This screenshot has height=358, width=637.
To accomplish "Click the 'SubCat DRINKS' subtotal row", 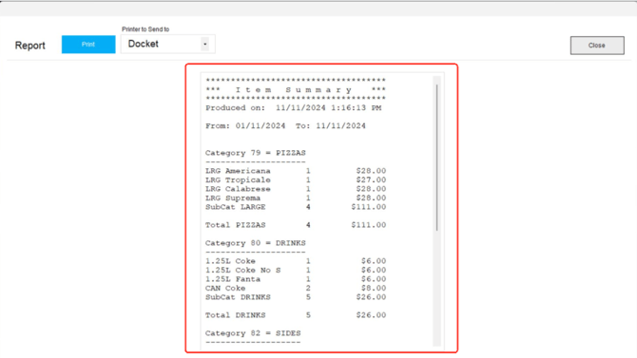I will [x=296, y=297].
